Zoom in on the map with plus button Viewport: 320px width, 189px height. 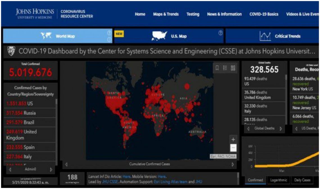pos(233,139)
